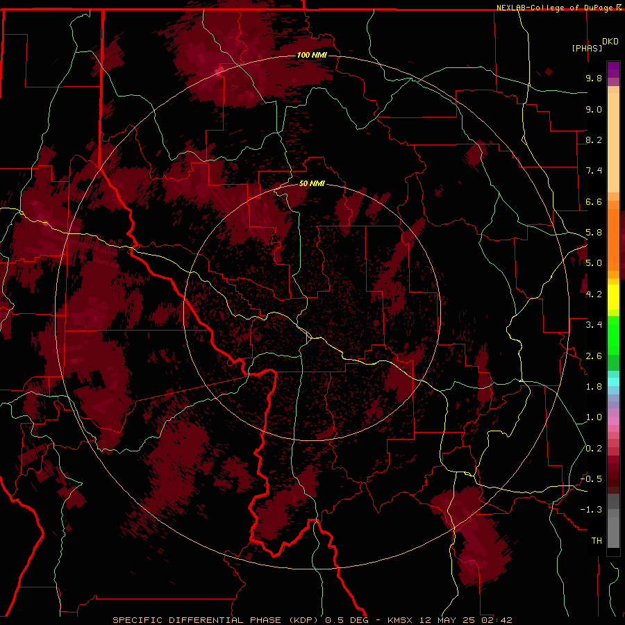Select the 50 NMI range ring label

[312, 183]
